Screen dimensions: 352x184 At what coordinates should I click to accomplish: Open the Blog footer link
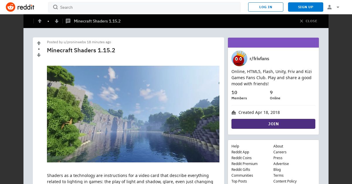tap(277, 169)
